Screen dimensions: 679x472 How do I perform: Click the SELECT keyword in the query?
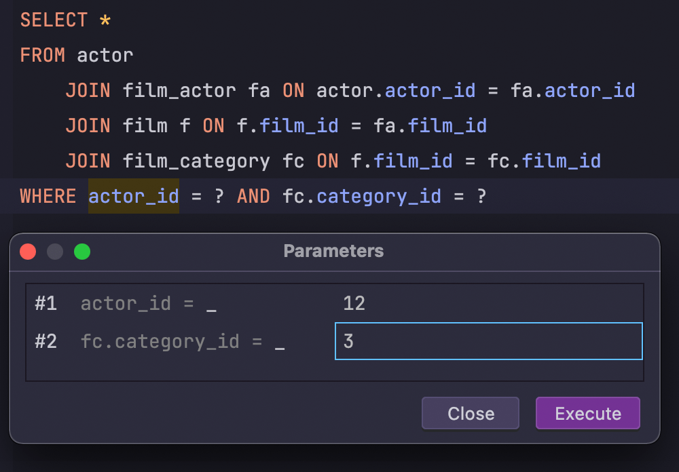point(54,20)
